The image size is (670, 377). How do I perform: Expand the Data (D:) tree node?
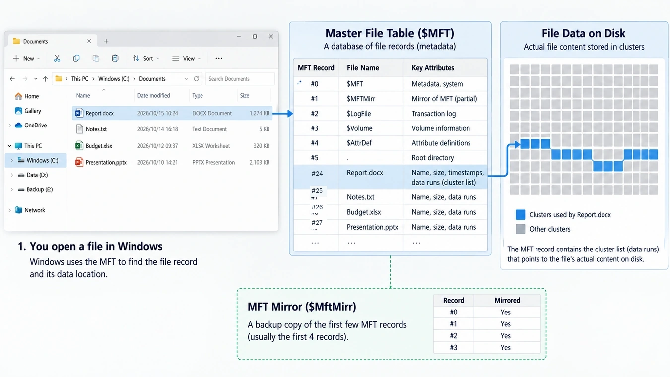12,175
